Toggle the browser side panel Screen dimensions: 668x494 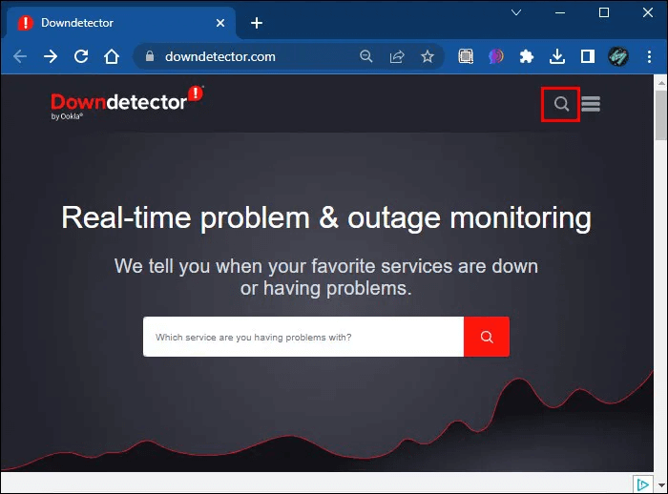click(x=588, y=56)
